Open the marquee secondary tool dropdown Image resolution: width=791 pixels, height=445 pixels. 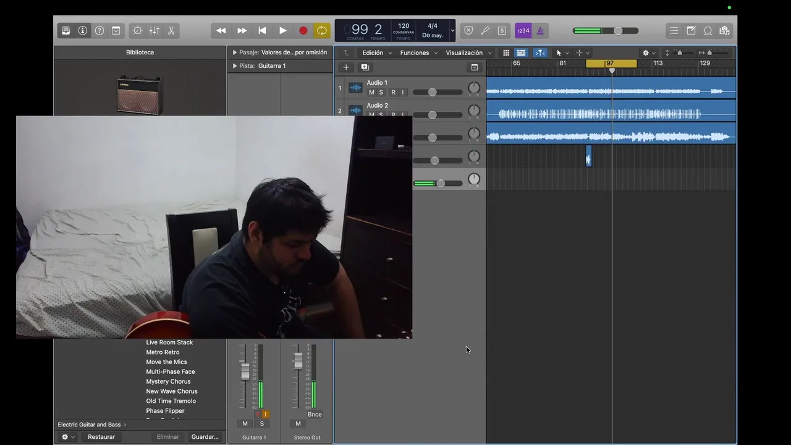pos(583,53)
